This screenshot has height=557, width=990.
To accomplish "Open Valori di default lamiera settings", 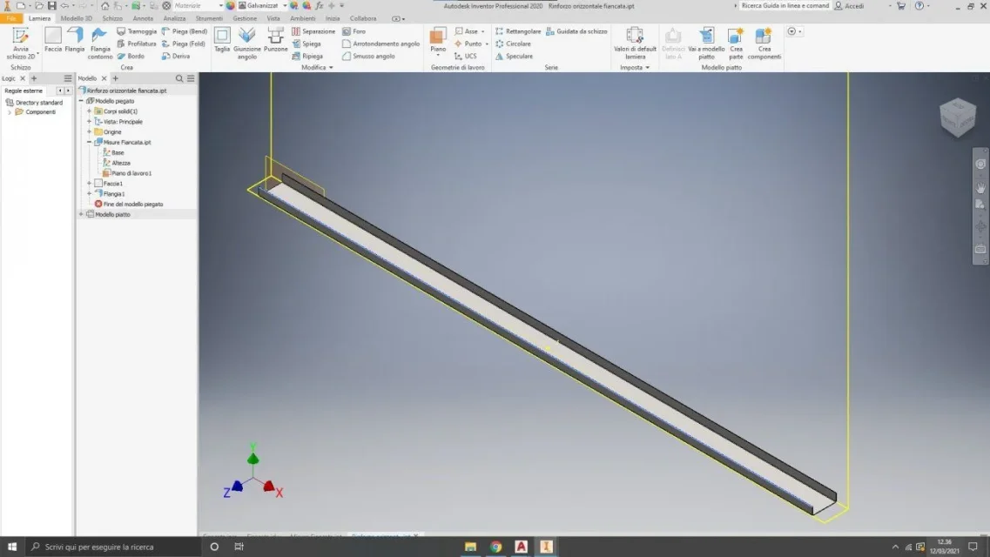I will coord(635,40).
